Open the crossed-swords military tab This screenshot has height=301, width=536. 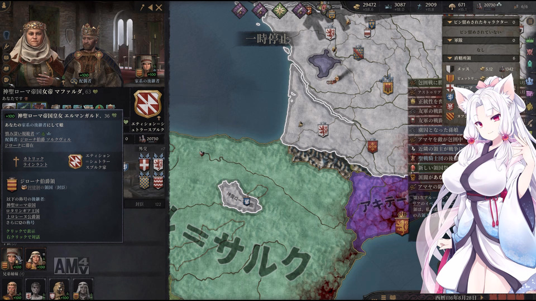pos(529,52)
